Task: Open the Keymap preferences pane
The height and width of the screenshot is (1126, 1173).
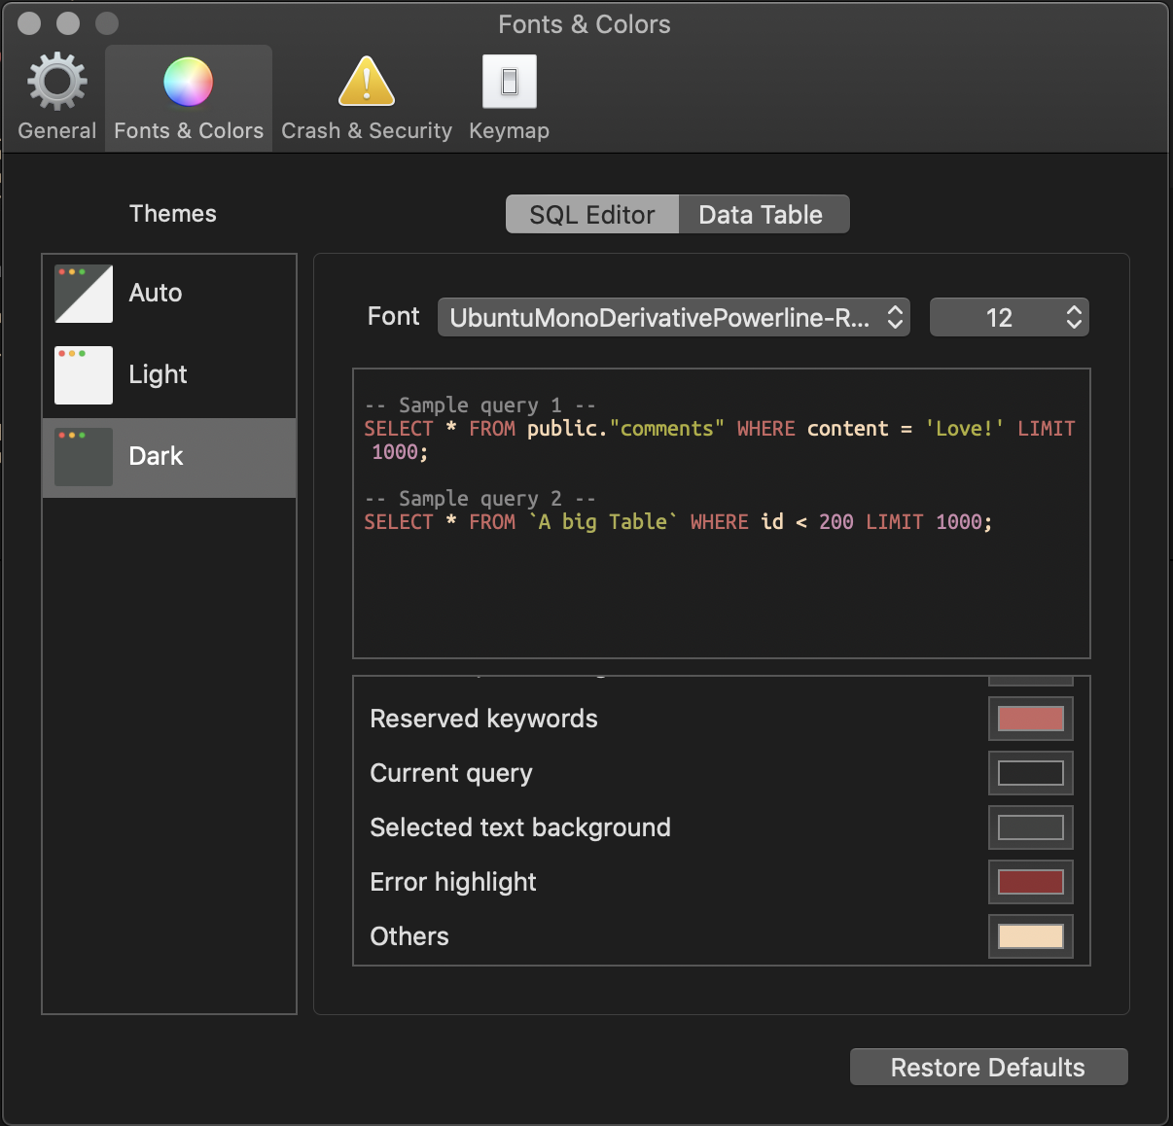Action: tap(509, 94)
